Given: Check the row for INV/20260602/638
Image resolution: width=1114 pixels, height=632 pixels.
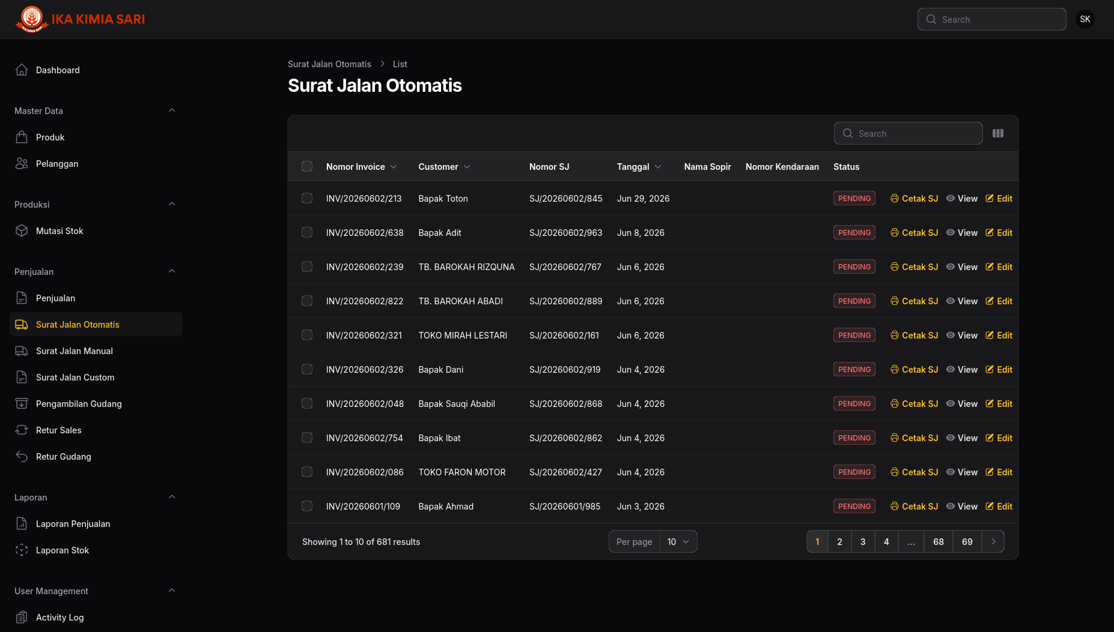Looking at the screenshot, I should click(307, 232).
